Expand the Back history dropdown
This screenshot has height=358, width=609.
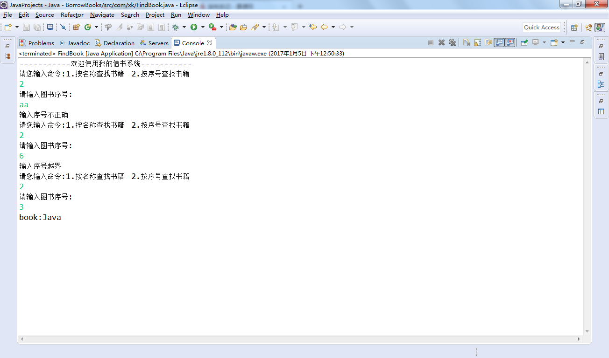(333, 27)
